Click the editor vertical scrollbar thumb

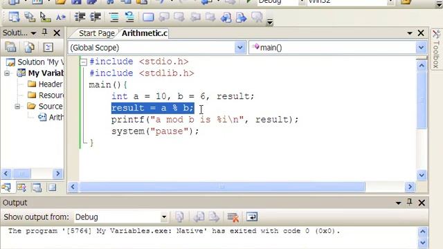[422, 100]
